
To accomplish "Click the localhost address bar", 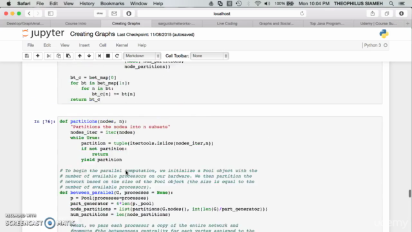I will (x=221, y=14).
